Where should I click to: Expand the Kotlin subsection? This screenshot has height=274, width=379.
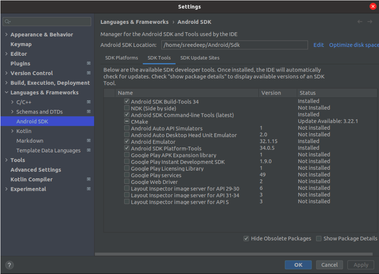pos(12,131)
